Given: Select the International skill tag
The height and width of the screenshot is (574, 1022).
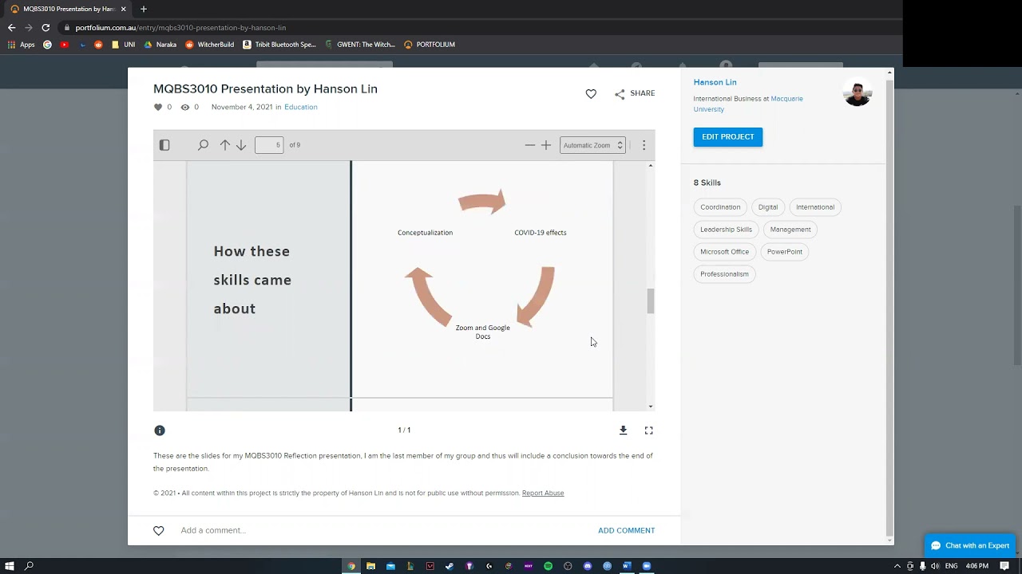Looking at the screenshot, I should coord(815,207).
